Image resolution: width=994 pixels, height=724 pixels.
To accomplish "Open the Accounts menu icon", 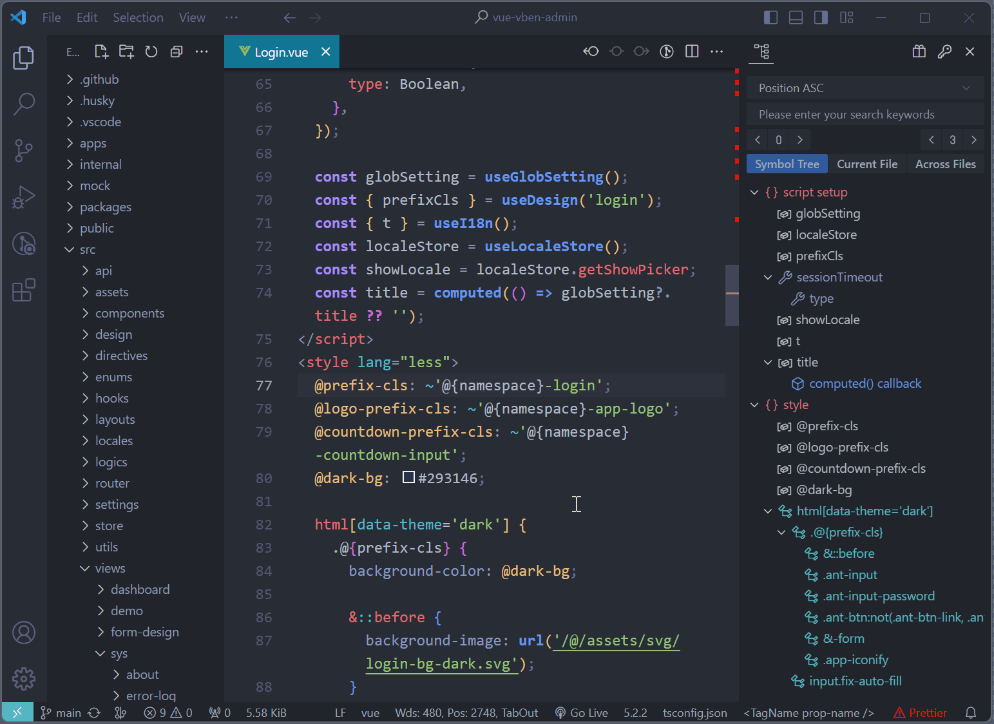I will (24, 633).
